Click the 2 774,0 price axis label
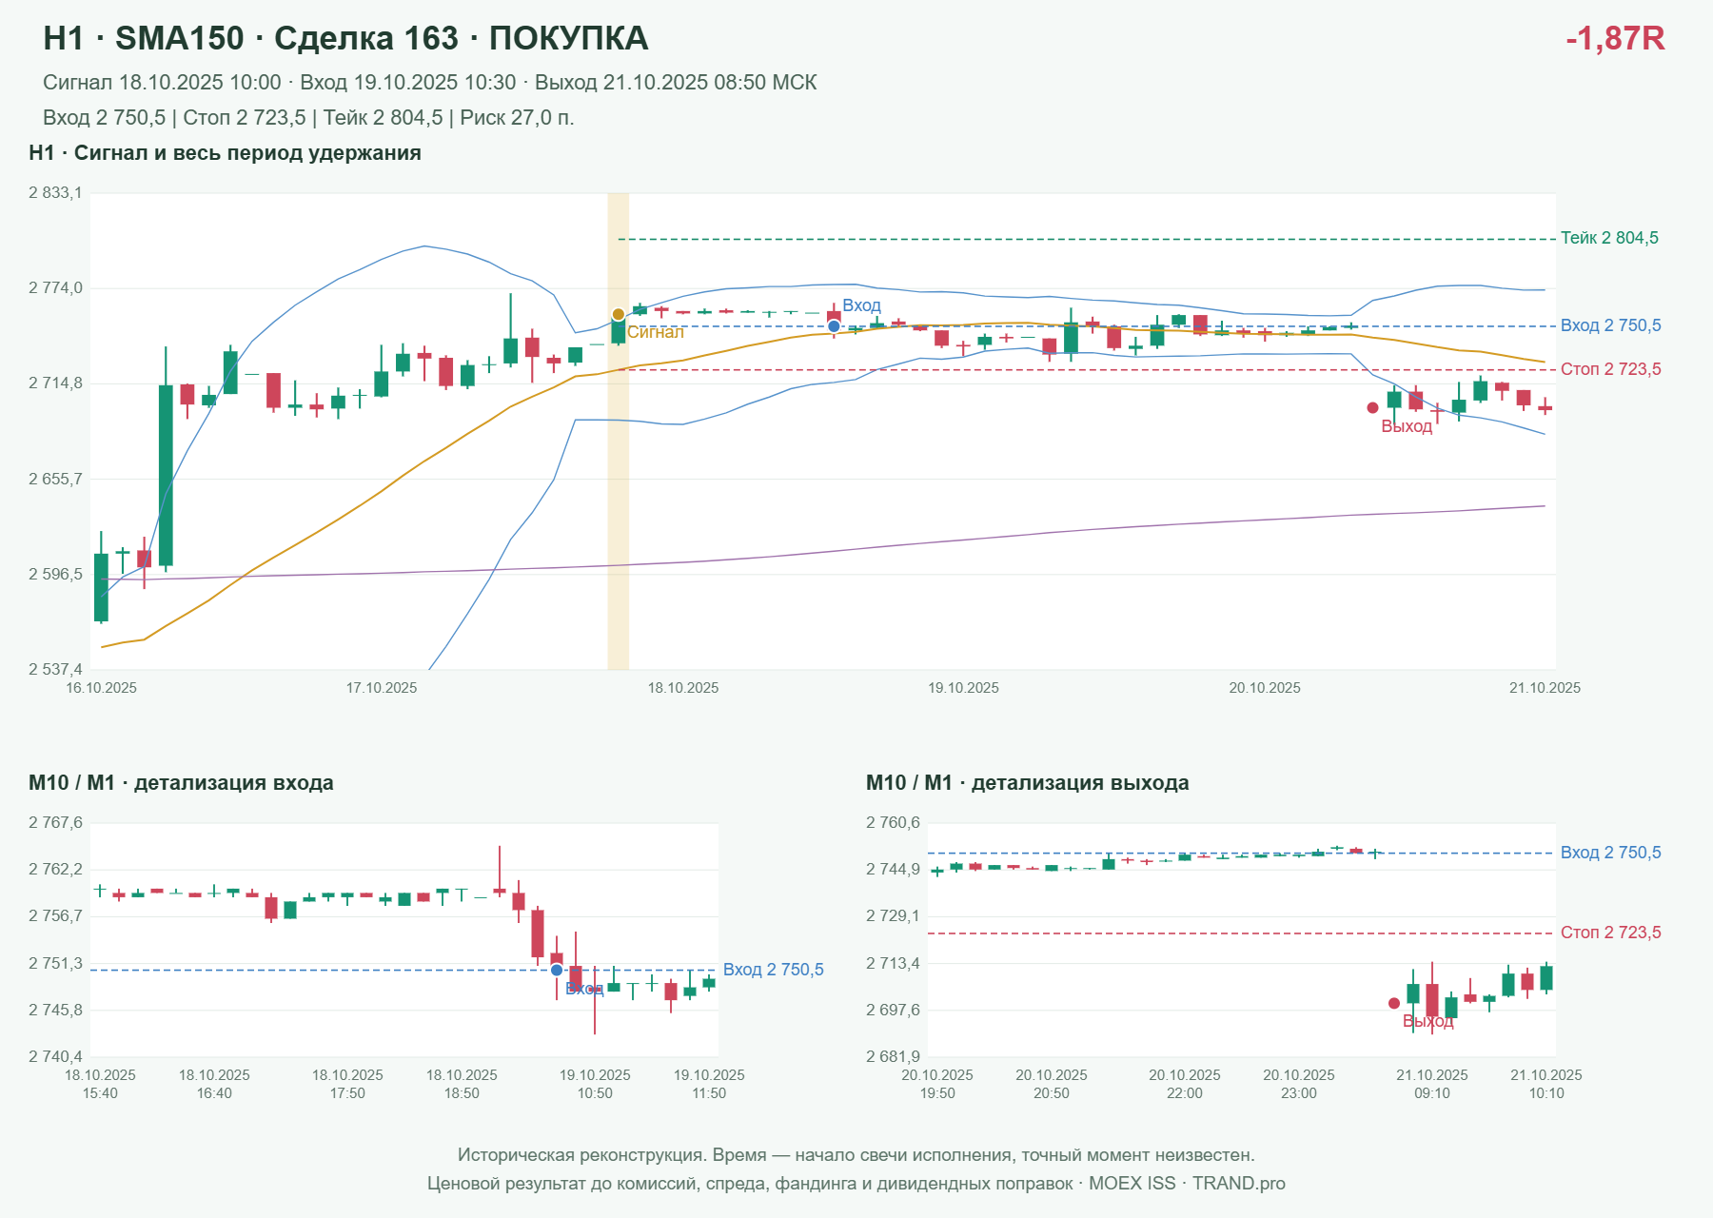The height and width of the screenshot is (1218, 1713). point(55,288)
